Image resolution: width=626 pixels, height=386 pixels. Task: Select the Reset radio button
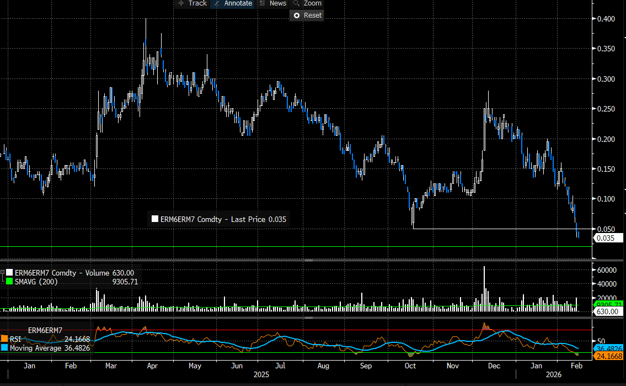[297, 15]
